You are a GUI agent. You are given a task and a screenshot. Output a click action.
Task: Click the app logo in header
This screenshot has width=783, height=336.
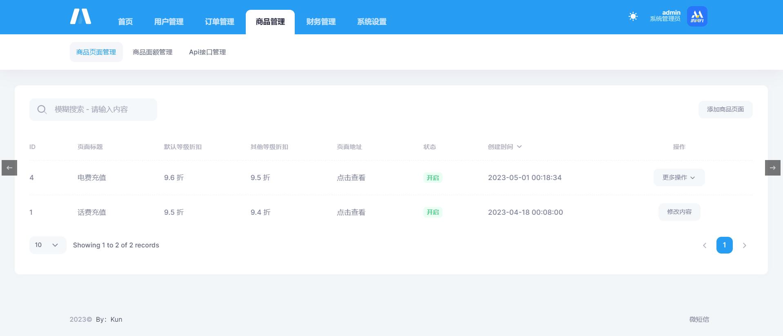pos(80,17)
